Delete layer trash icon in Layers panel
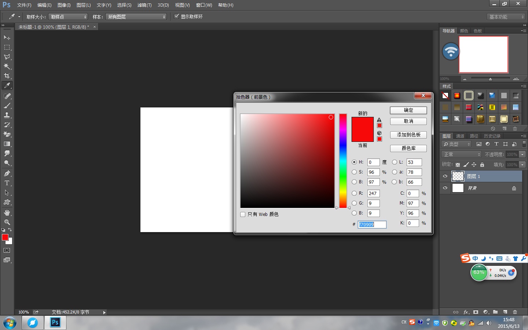Viewport: 528px width, 330px height. 515,312
